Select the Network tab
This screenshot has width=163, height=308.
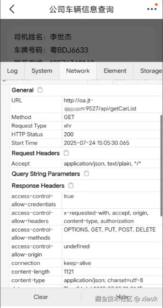coord(78,71)
